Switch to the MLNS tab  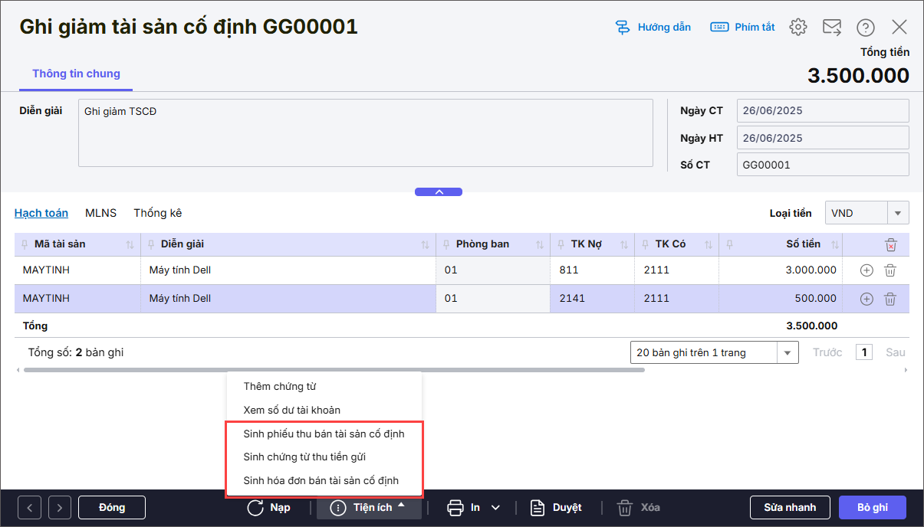point(100,213)
